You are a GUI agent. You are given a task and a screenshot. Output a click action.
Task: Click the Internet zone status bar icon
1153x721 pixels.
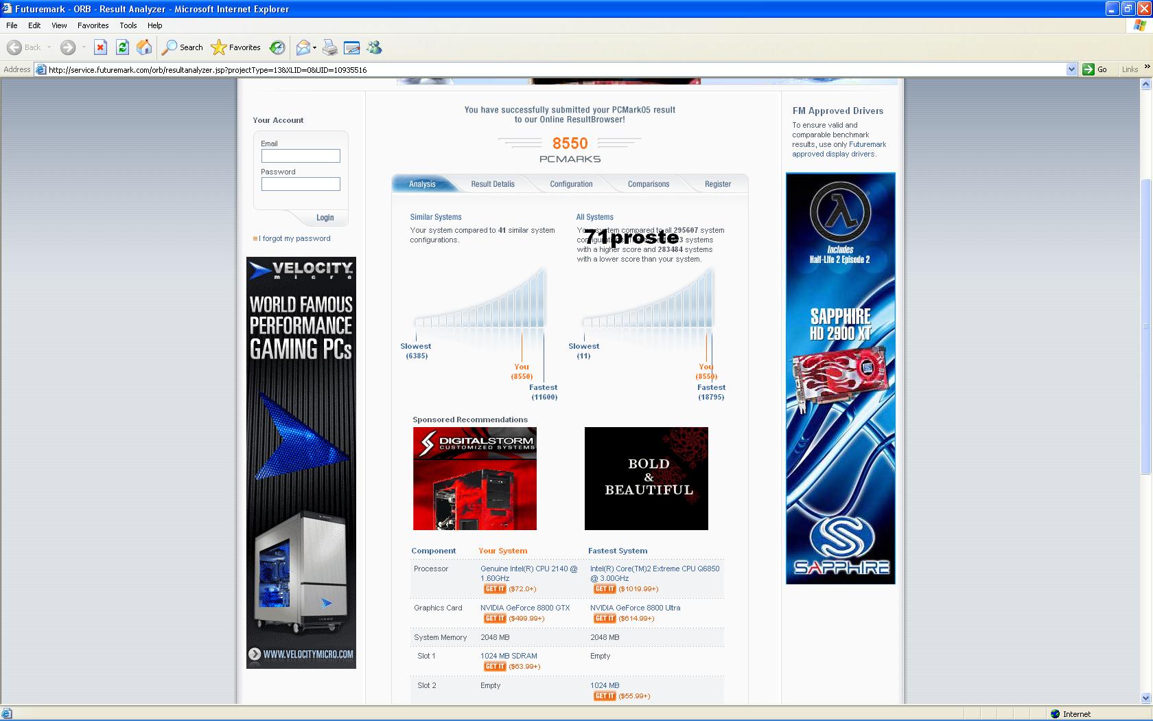click(x=1056, y=714)
